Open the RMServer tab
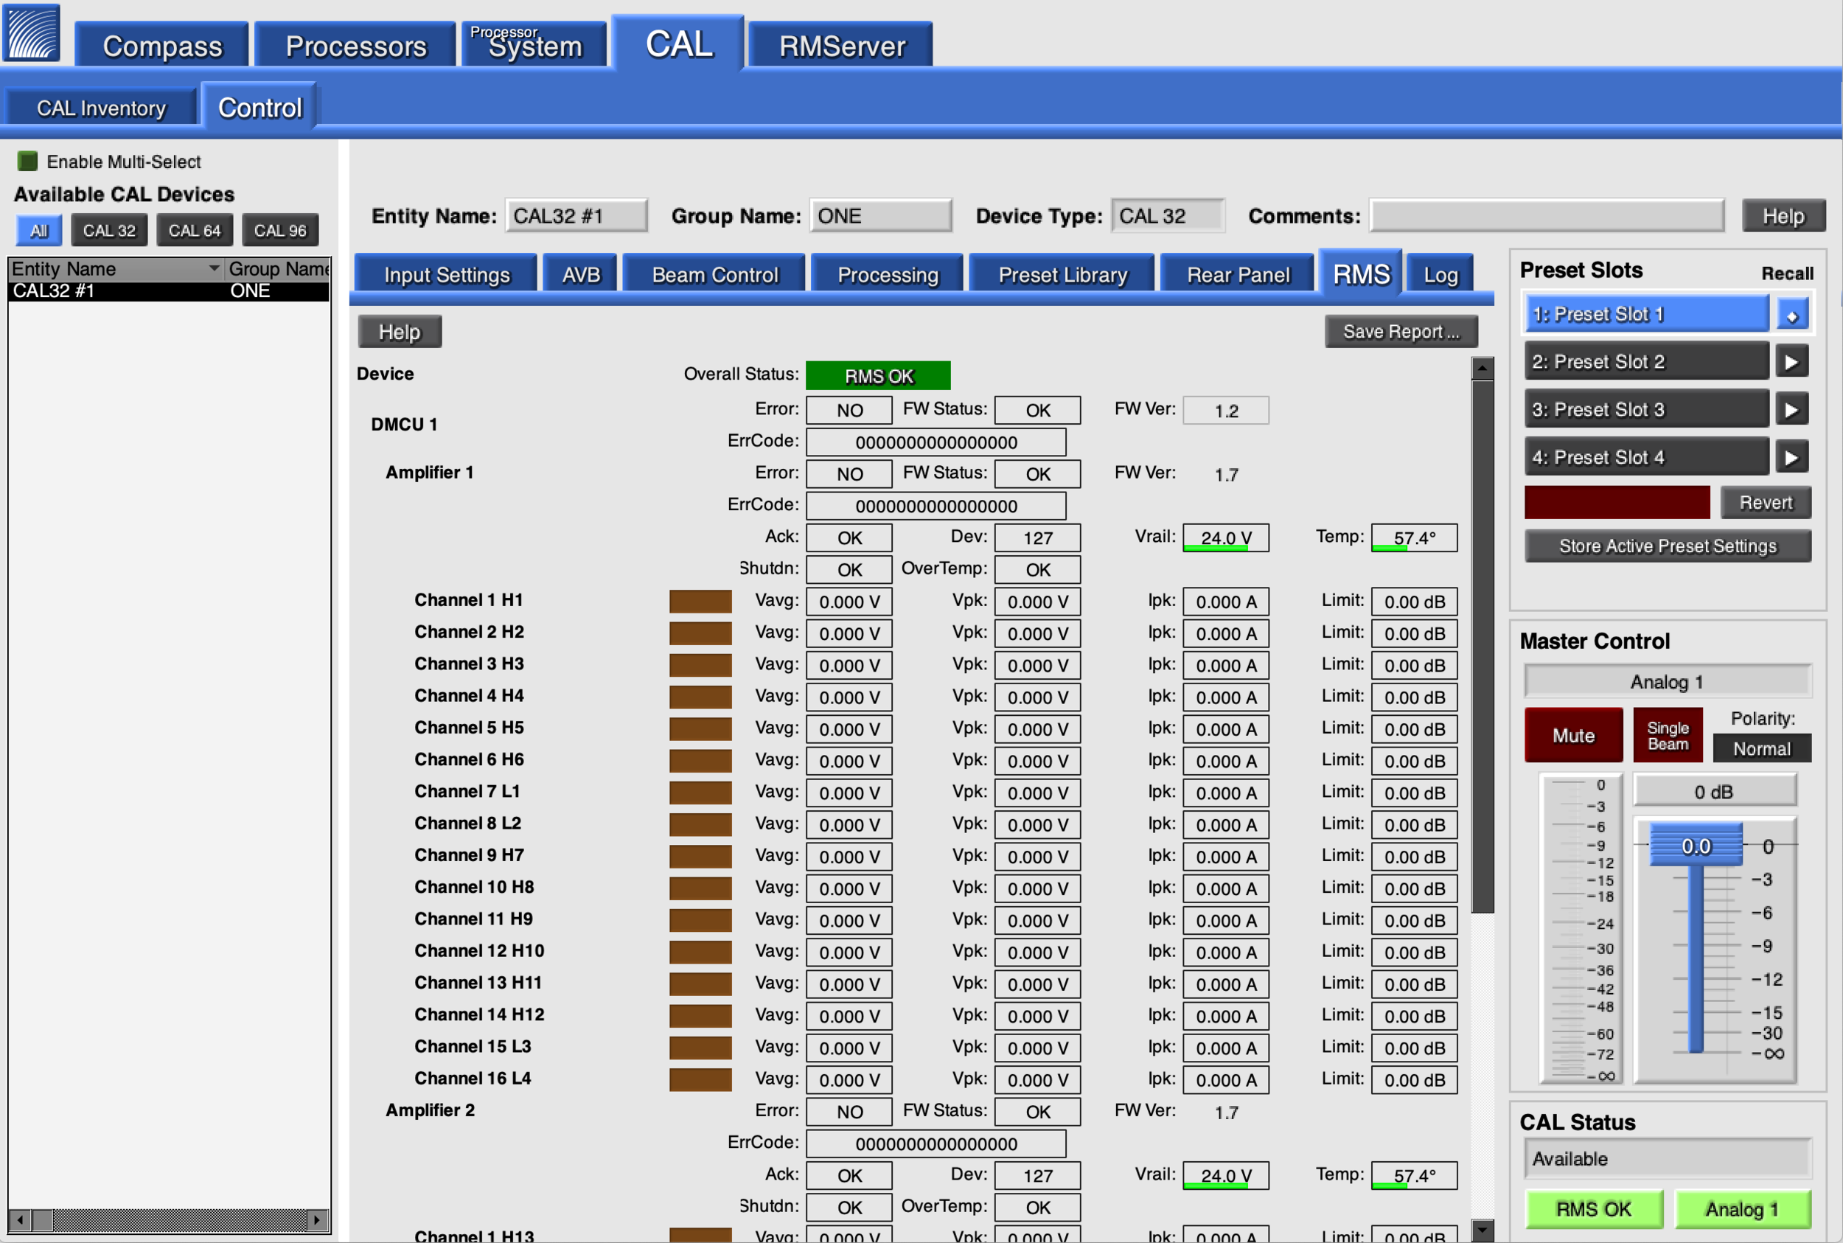 (842, 46)
